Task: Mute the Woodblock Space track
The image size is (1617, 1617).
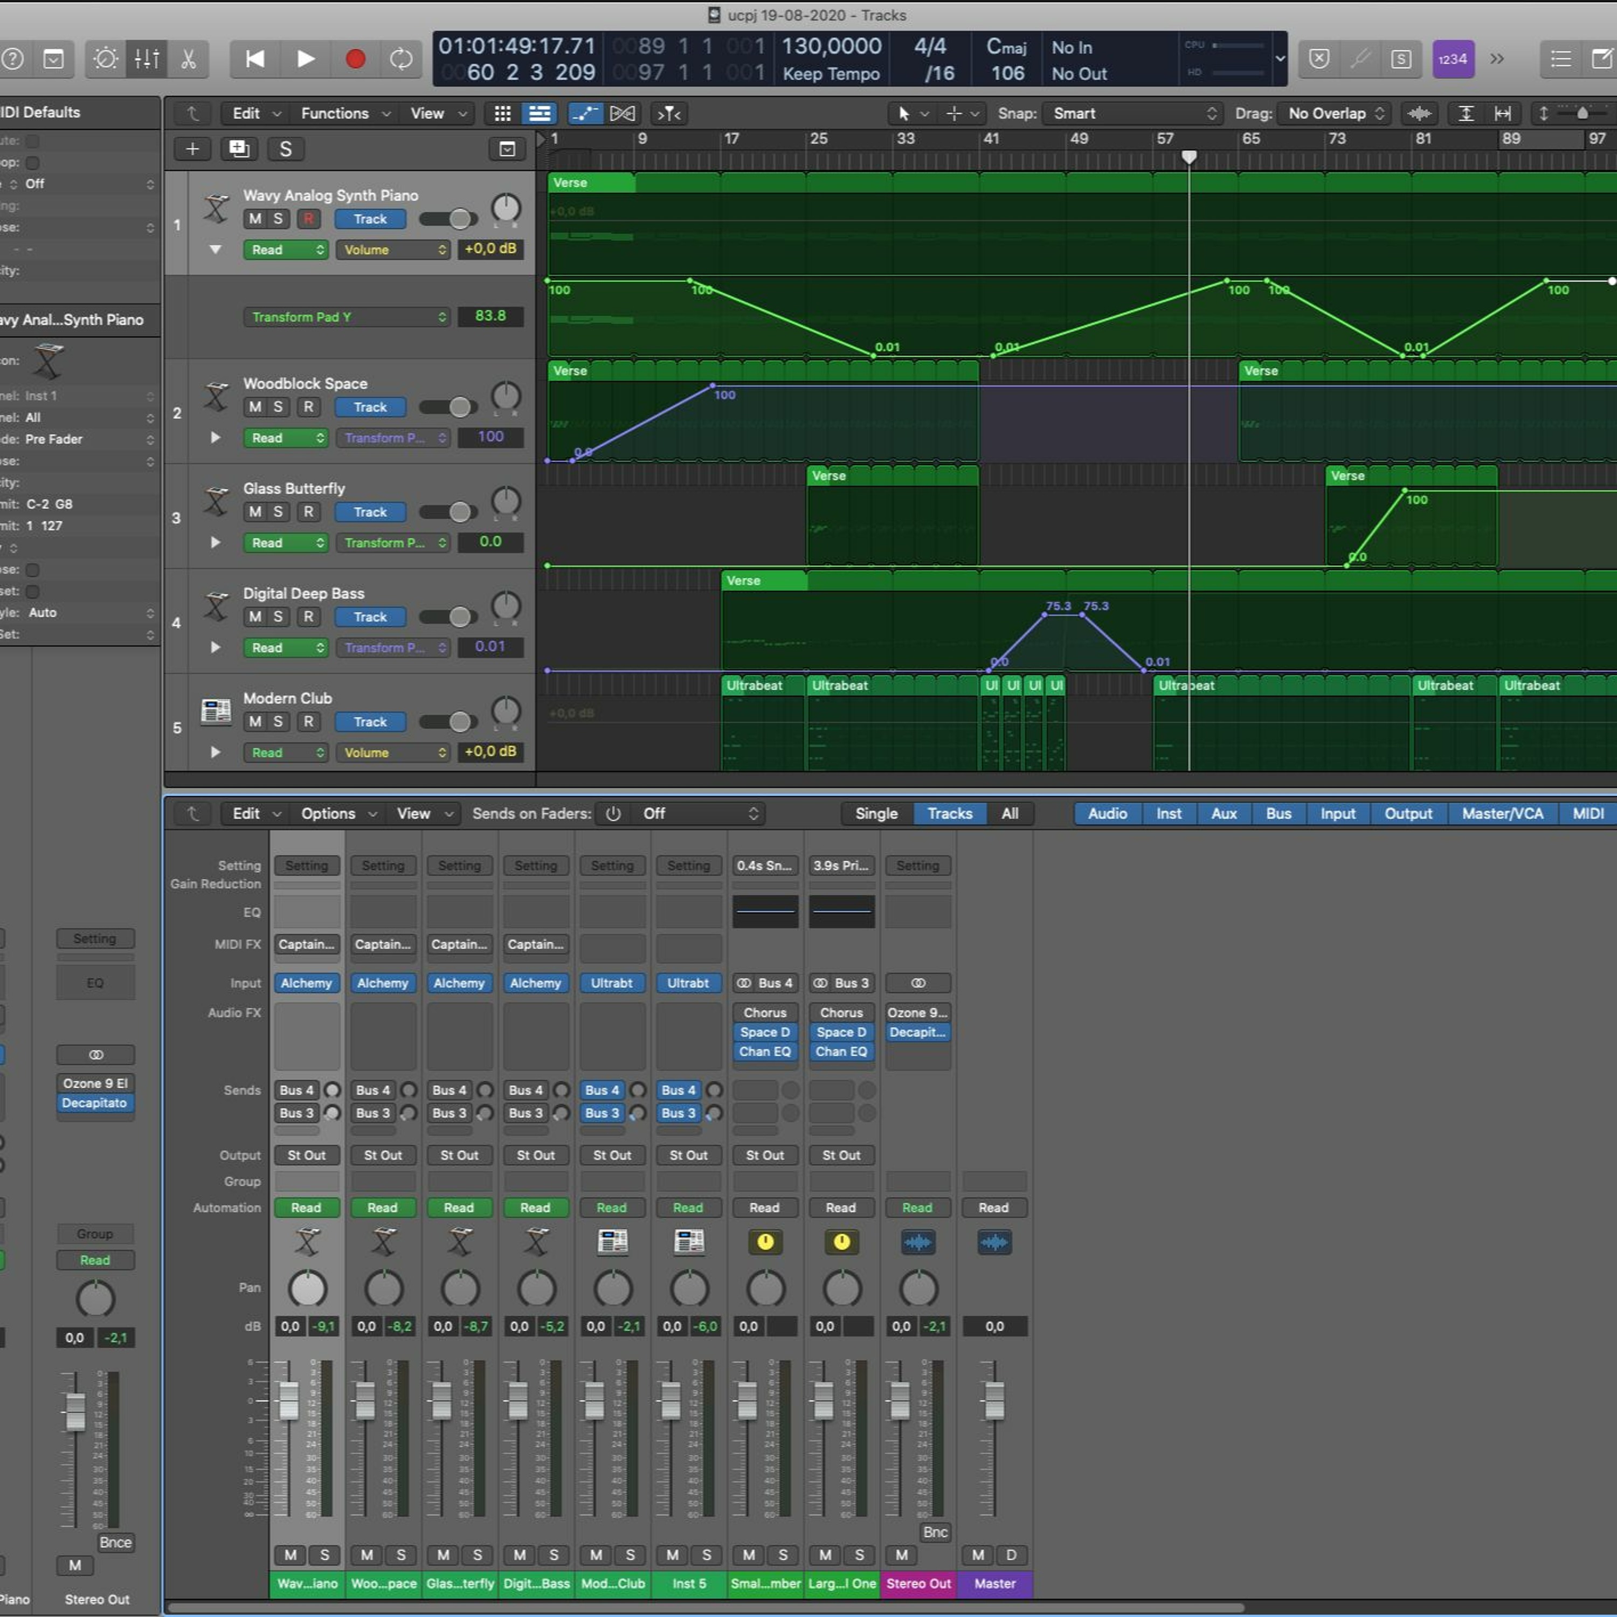Action: tap(254, 407)
